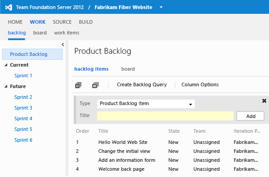Open Sprint 4 in the Future list
This screenshot has height=177, width=269.
23,118
